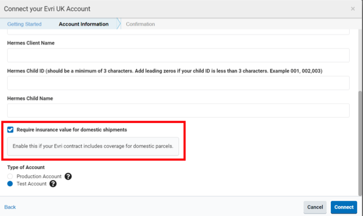This screenshot has width=363, height=216.
Task: Click the dialog's vertical scrollbar
Action: tap(359, 141)
